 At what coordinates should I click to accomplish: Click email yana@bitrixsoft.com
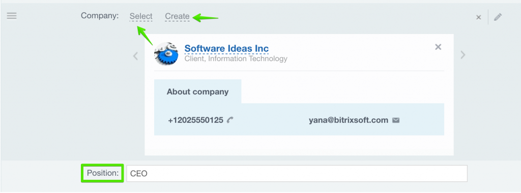[x=349, y=120]
